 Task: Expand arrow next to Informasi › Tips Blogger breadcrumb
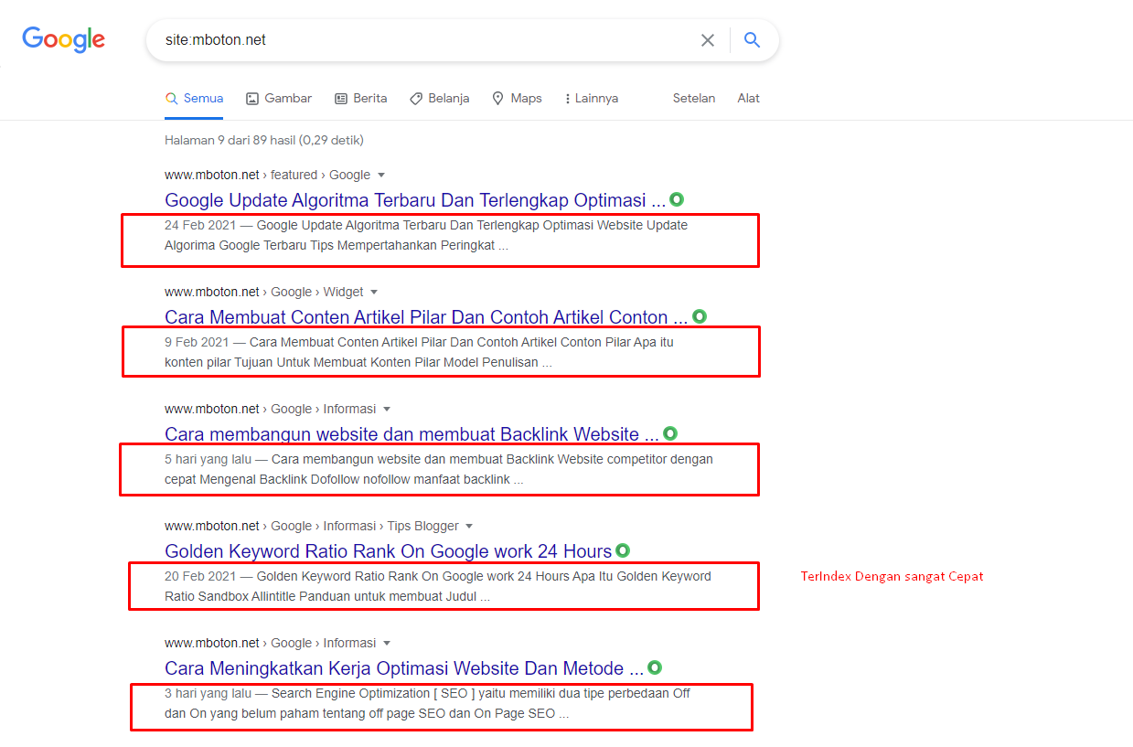point(469,526)
